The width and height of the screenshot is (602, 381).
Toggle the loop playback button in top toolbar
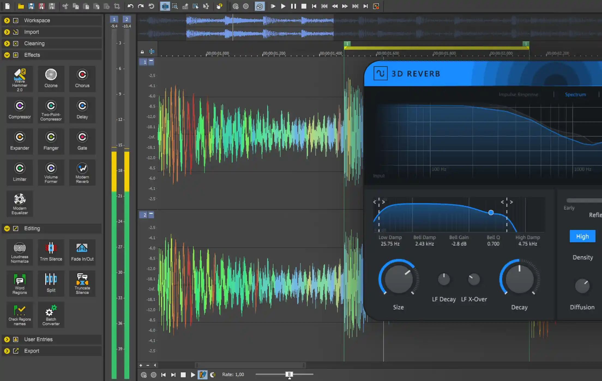coord(260,6)
